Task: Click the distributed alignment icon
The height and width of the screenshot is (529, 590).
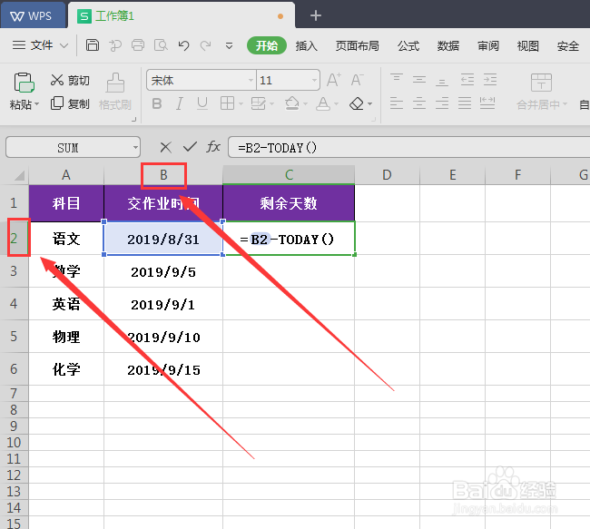Action: coord(487,103)
